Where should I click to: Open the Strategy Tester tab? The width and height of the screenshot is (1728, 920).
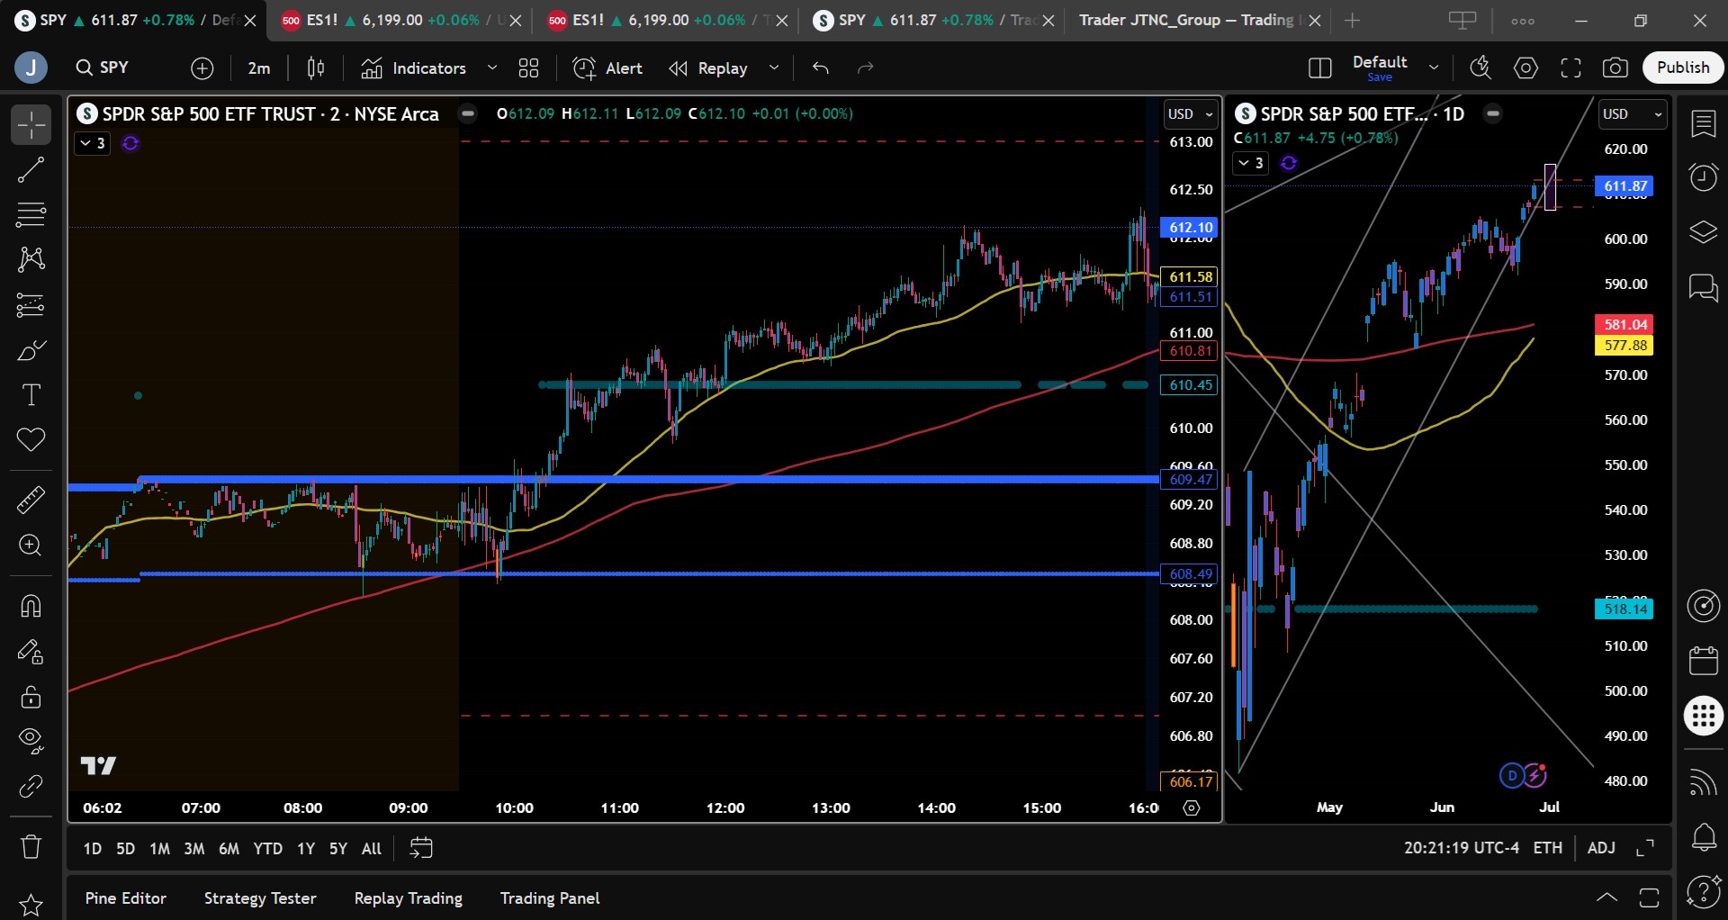pos(260,898)
